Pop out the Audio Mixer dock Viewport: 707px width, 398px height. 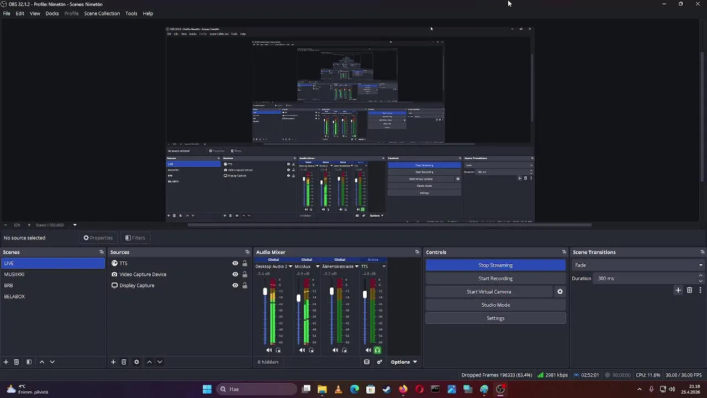click(x=417, y=252)
